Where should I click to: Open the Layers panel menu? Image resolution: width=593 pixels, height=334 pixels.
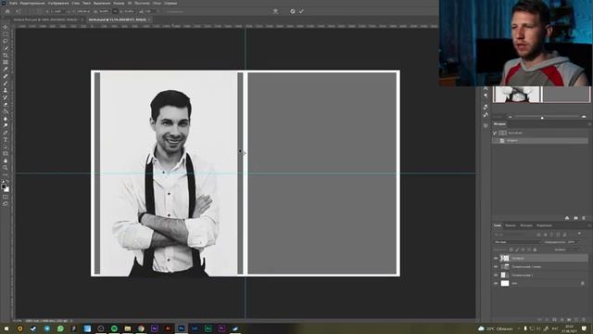tap(589, 225)
